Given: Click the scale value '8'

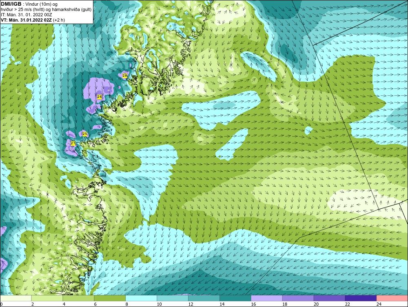Looking at the screenshot, I should pyautogui.click(x=127, y=304).
